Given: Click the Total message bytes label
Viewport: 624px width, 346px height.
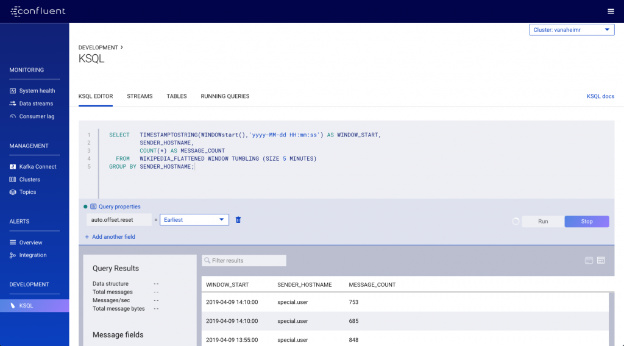Looking at the screenshot, I should 119,309.
